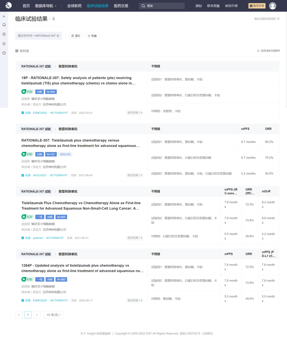Click the 5.2 months mPFS value

(248, 173)
